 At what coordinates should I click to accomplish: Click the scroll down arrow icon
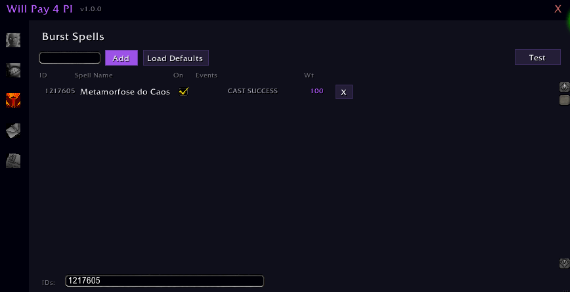pos(564,263)
